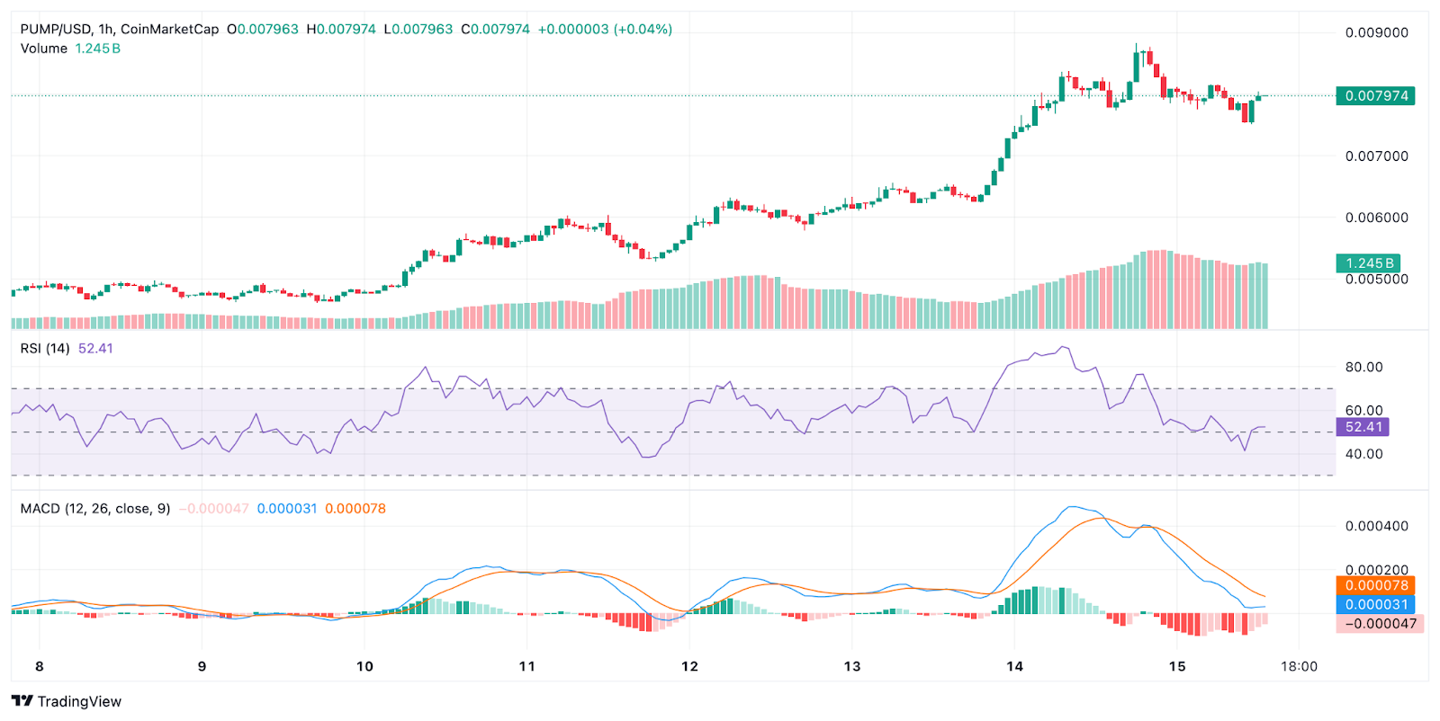Click the purple RSI value tag 52.41

tap(1363, 427)
